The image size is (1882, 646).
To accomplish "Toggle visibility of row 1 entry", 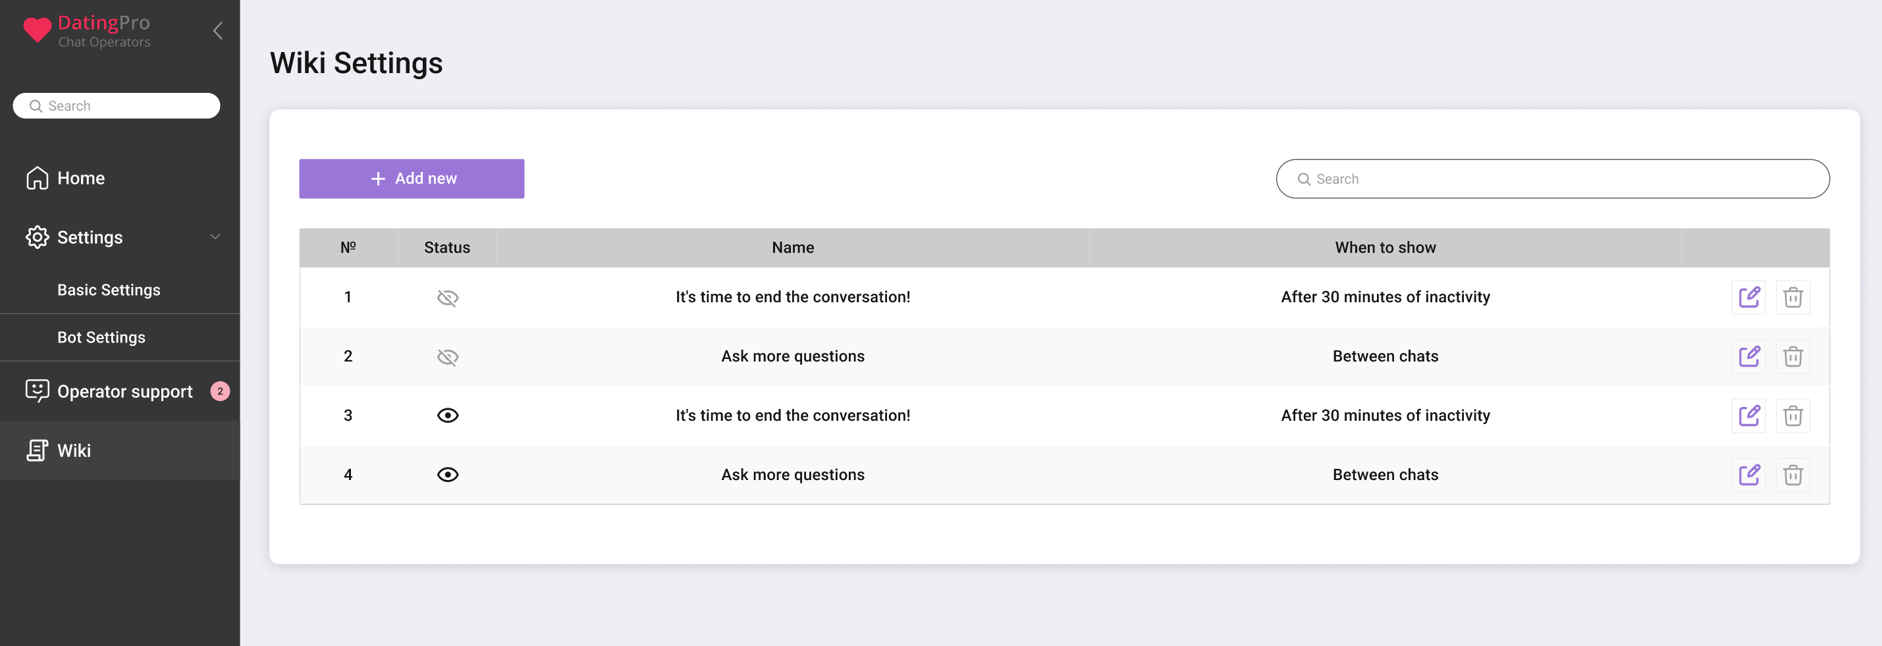I will (447, 298).
